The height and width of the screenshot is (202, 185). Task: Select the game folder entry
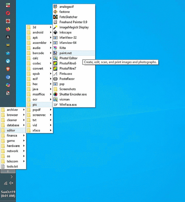click(13, 141)
